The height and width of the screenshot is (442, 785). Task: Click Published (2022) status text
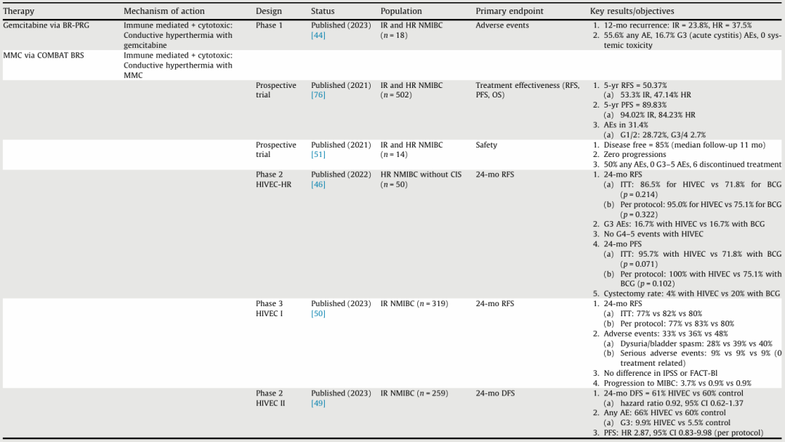click(x=341, y=174)
